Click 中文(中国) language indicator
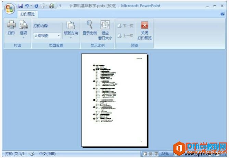This screenshot has width=229, height=158. click(x=47, y=154)
